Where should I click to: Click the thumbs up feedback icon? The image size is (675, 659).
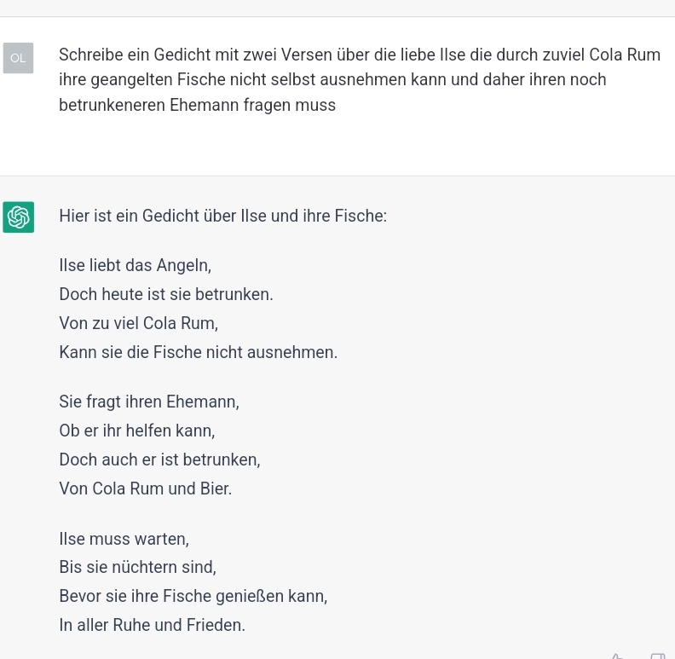pos(618,656)
